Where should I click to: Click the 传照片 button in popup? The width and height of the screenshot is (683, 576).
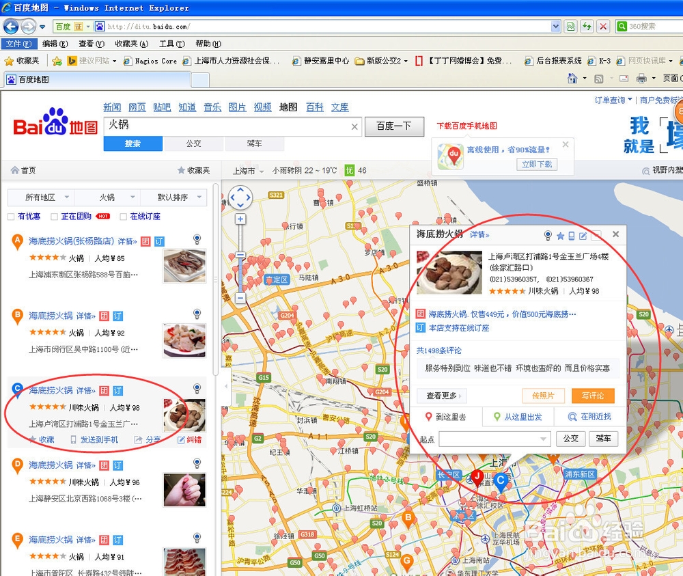pyautogui.click(x=543, y=396)
